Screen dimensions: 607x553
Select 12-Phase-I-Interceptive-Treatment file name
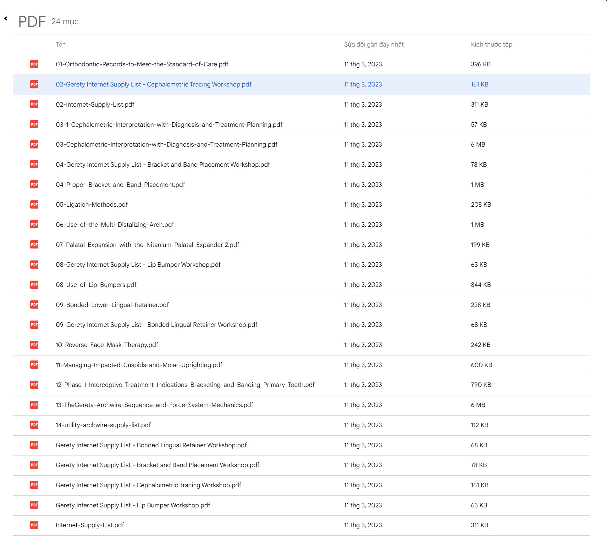(185, 385)
